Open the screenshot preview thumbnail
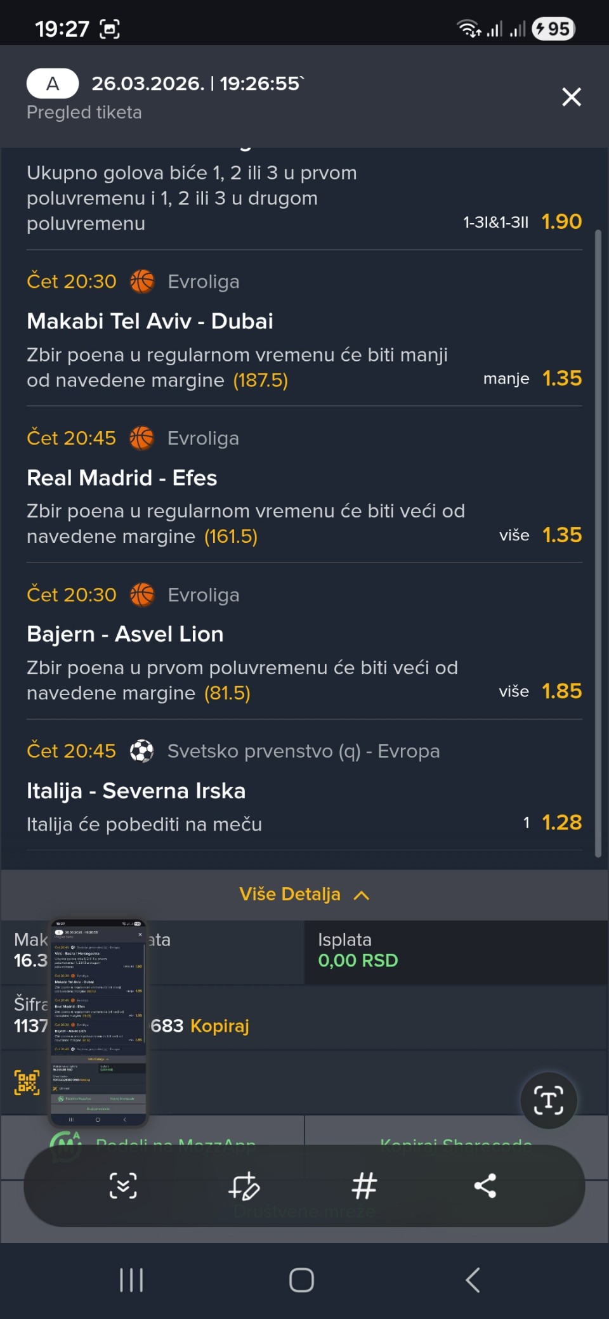This screenshot has height=1319, width=609. 98,1022
